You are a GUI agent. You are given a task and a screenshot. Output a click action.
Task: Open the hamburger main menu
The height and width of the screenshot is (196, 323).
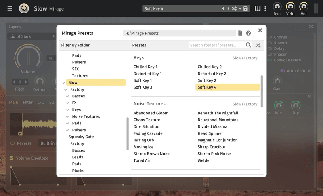(x=10, y=8)
